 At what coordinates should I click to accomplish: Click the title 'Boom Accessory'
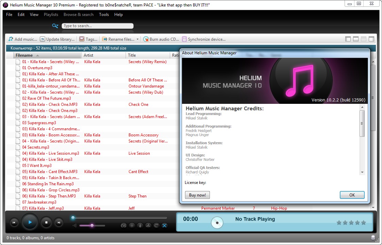pyautogui.click(x=144, y=135)
